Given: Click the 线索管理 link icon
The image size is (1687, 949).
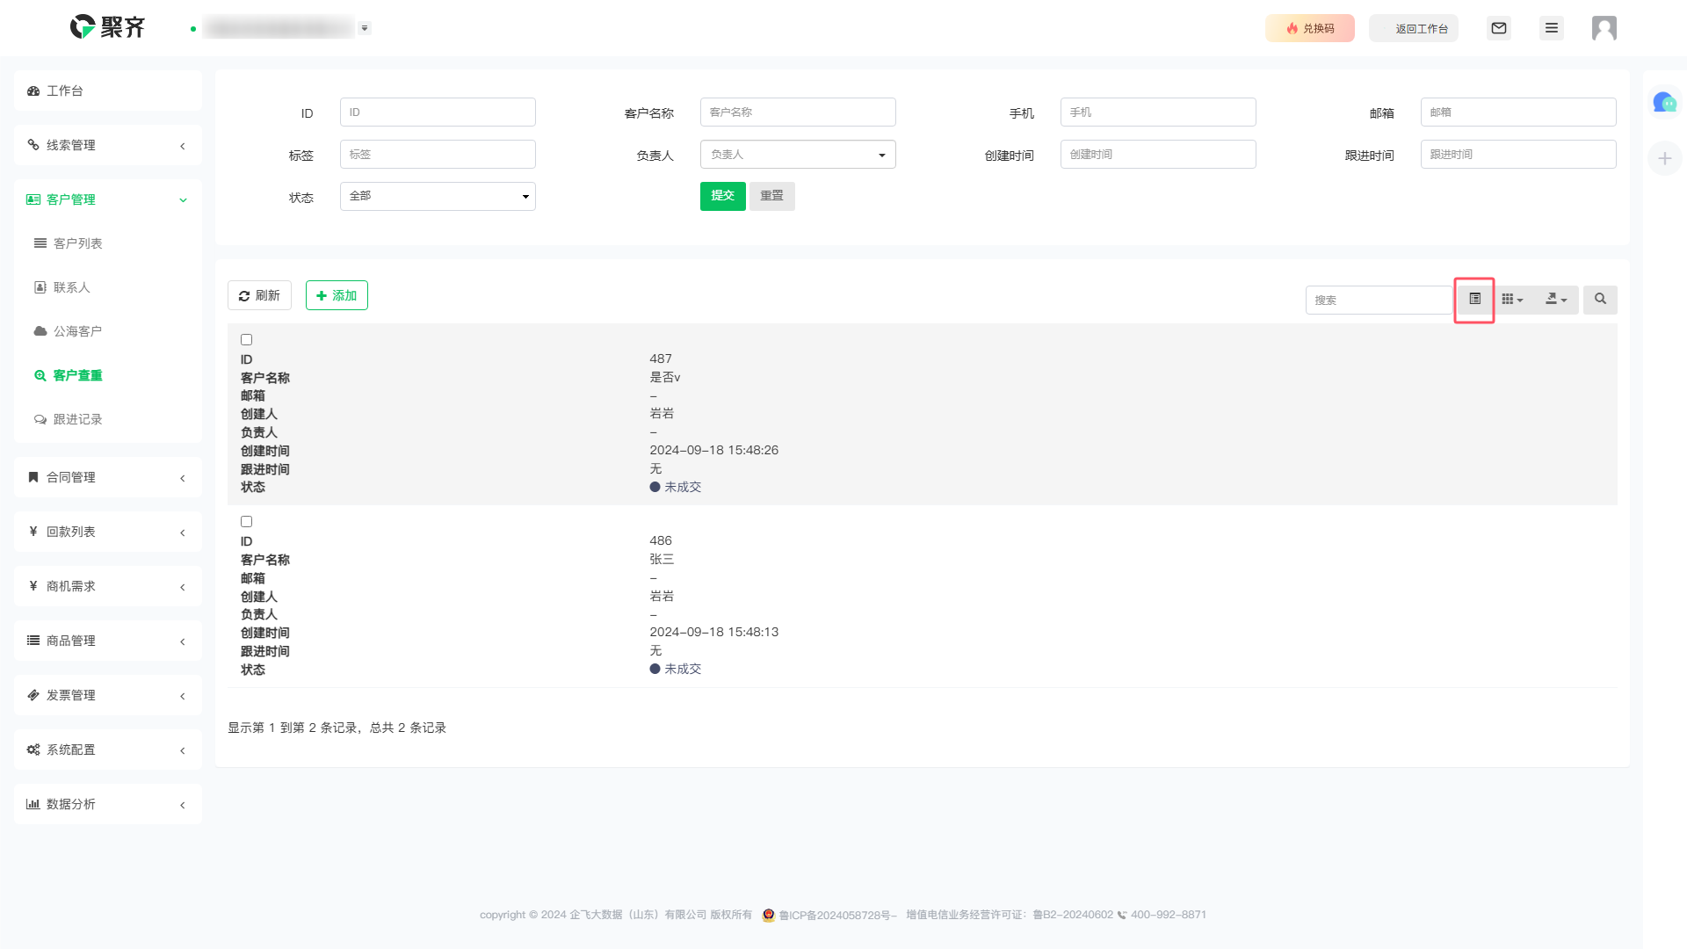Looking at the screenshot, I should [x=33, y=145].
